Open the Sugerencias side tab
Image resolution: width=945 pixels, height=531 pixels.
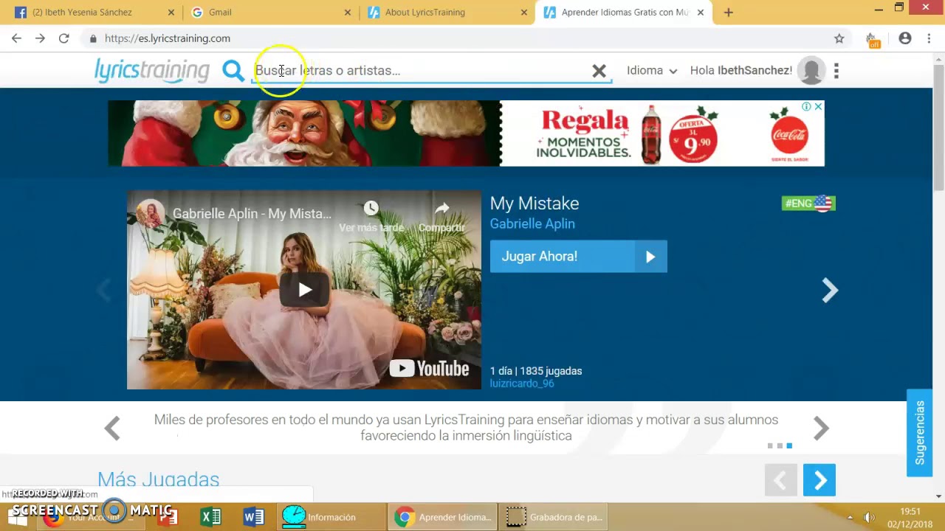(919, 432)
